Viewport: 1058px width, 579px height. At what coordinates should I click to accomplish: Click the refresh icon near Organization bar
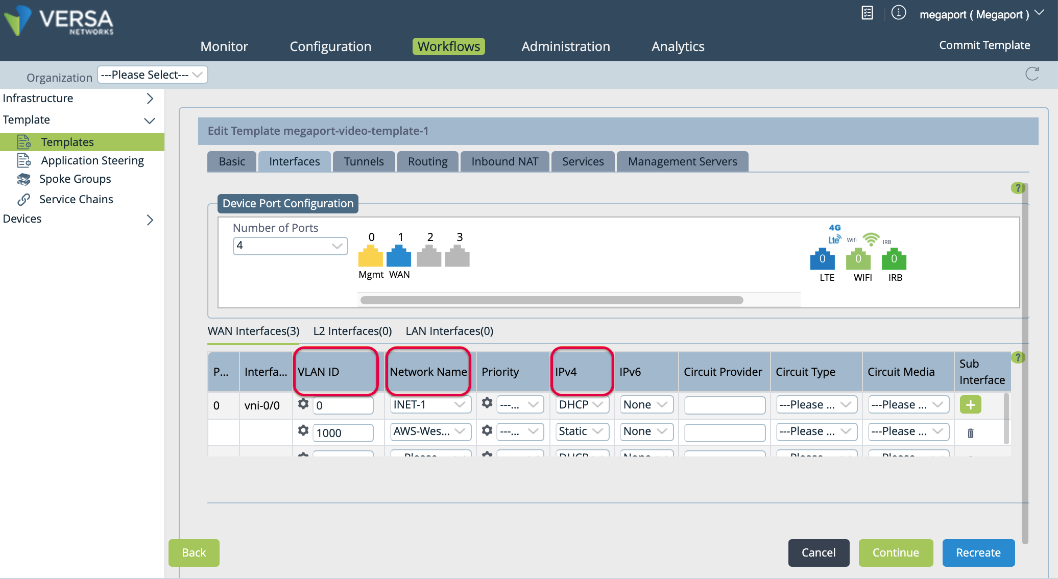pyautogui.click(x=1032, y=74)
